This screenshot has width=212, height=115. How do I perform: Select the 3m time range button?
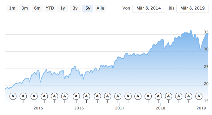[x=25, y=9]
